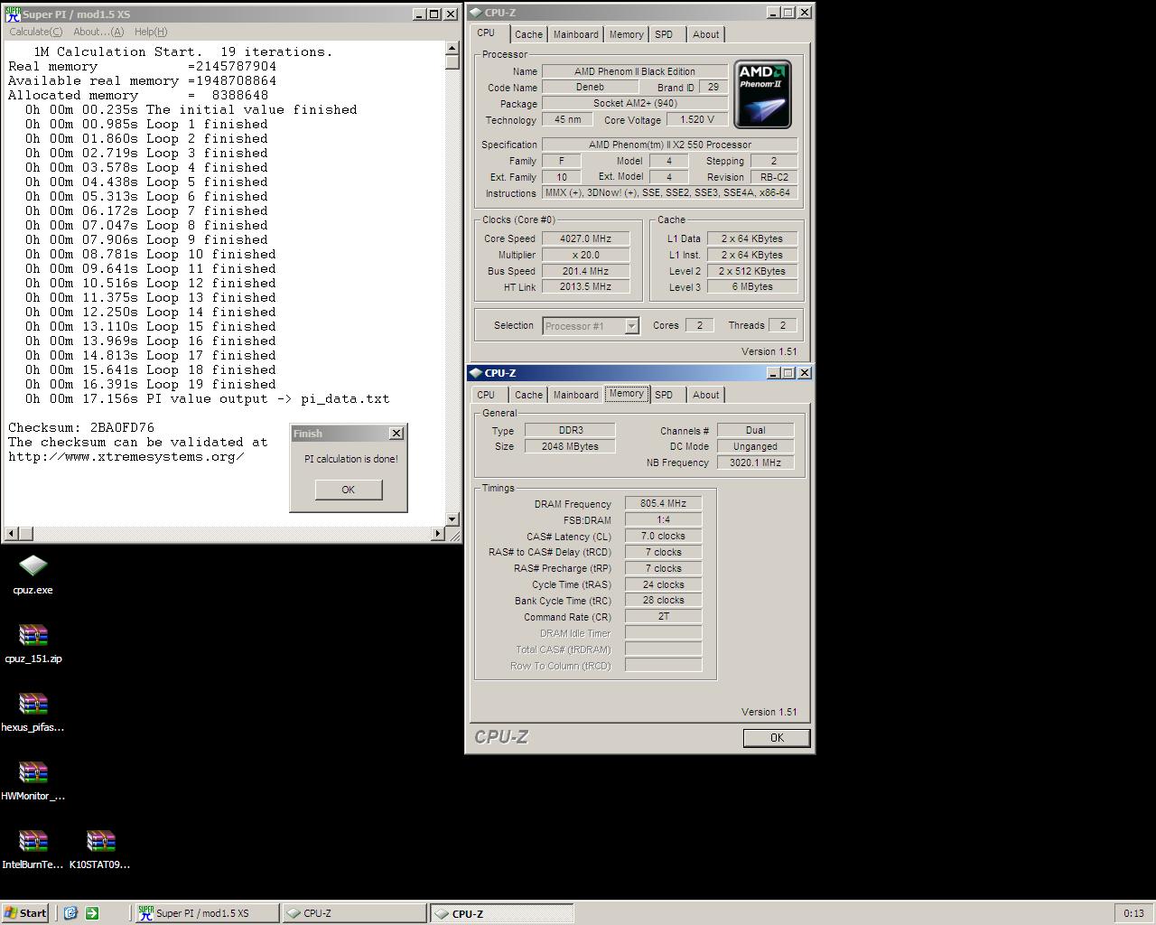Click the Specification AMD Phenom II X2 550 field
This screenshot has width=1156, height=925.
coord(670,145)
